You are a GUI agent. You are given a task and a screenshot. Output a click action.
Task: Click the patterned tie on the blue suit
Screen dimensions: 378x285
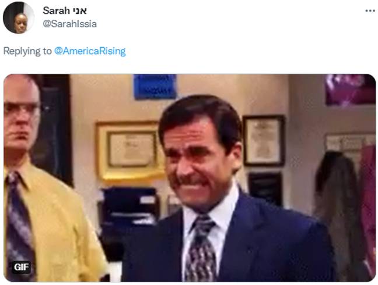pos(200,249)
